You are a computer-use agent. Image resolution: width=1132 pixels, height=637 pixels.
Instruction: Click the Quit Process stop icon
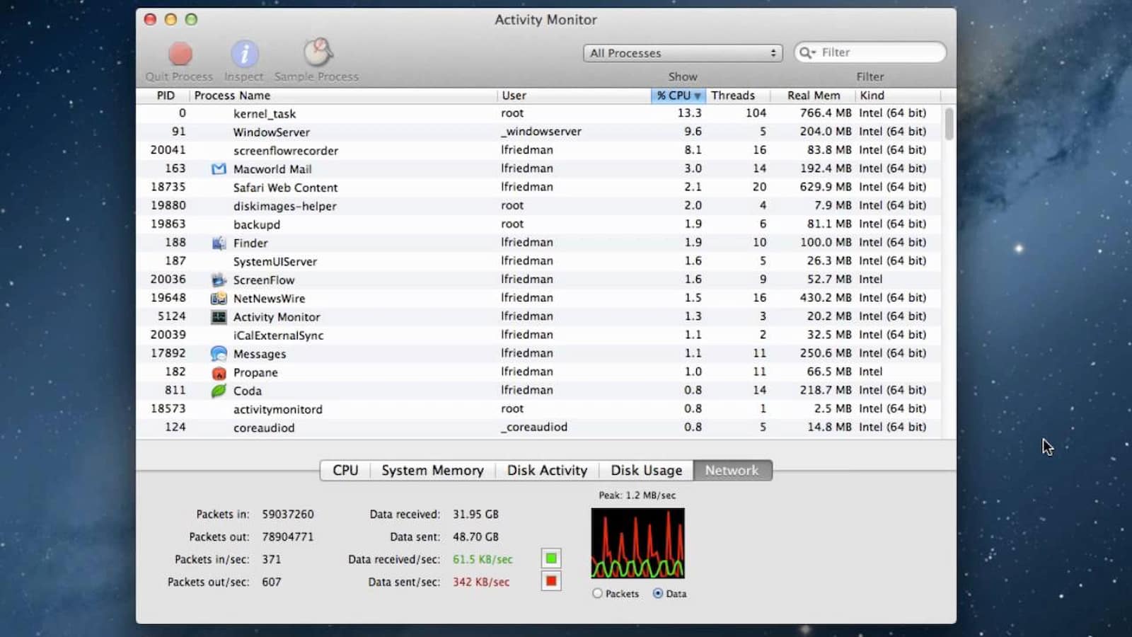pyautogui.click(x=180, y=54)
